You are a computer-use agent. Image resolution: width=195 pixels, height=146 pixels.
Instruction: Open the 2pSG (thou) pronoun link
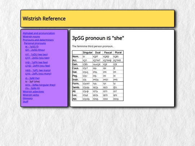pos(35,50)
